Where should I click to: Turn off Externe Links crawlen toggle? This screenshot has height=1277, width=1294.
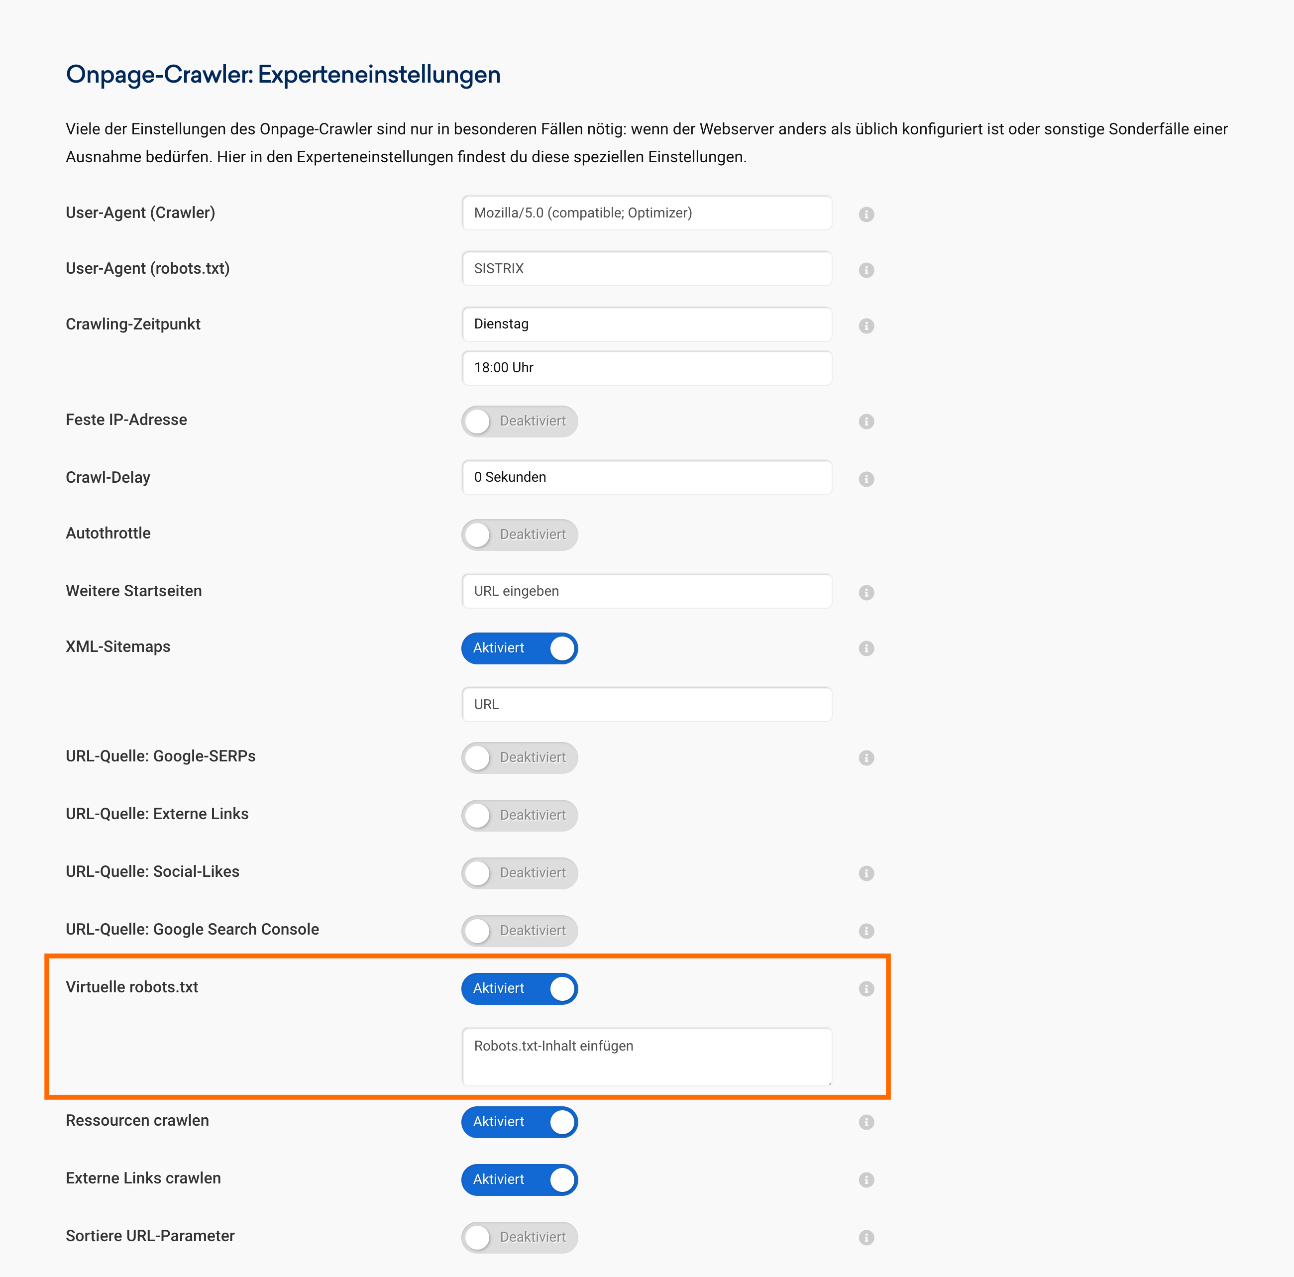coord(519,1179)
